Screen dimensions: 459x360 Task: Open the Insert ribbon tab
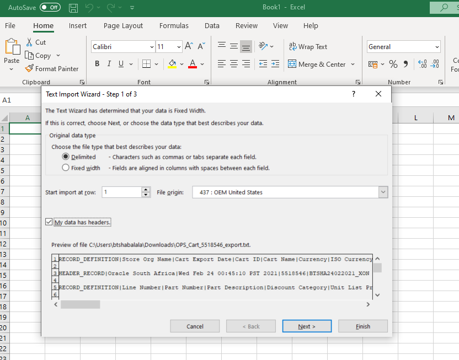point(78,26)
